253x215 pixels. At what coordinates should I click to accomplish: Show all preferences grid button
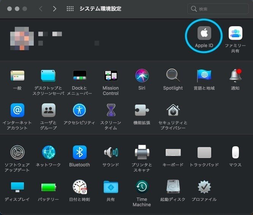(x=70, y=9)
